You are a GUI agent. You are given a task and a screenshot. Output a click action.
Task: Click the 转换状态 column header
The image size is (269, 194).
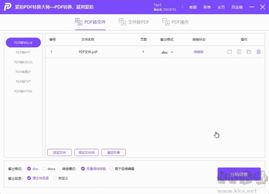point(199,40)
